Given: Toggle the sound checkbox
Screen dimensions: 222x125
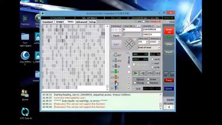Looking at the screenshot, I should 165,100.
